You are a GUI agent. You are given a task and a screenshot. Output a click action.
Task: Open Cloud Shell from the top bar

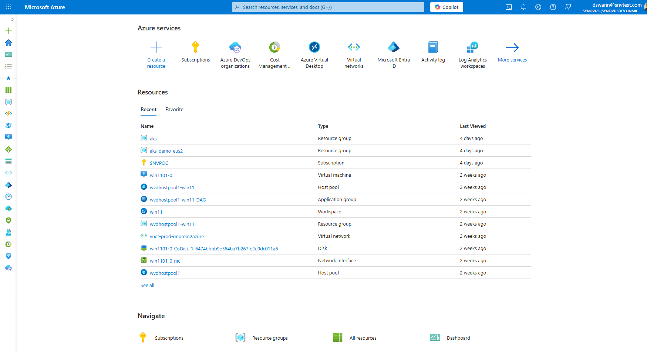(509, 7)
